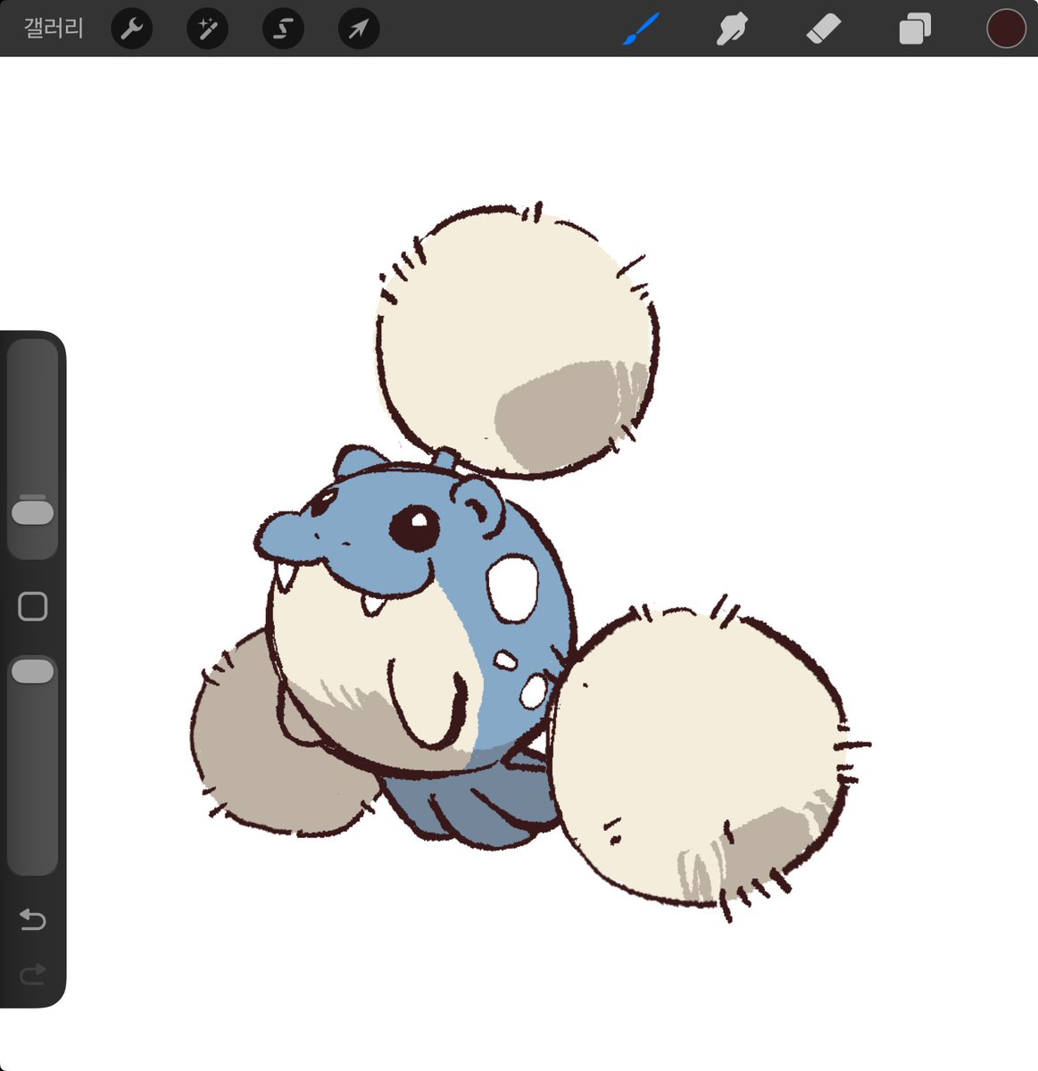The width and height of the screenshot is (1038, 1071).
Task: Redo the undone stroke
Action: (33, 974)
